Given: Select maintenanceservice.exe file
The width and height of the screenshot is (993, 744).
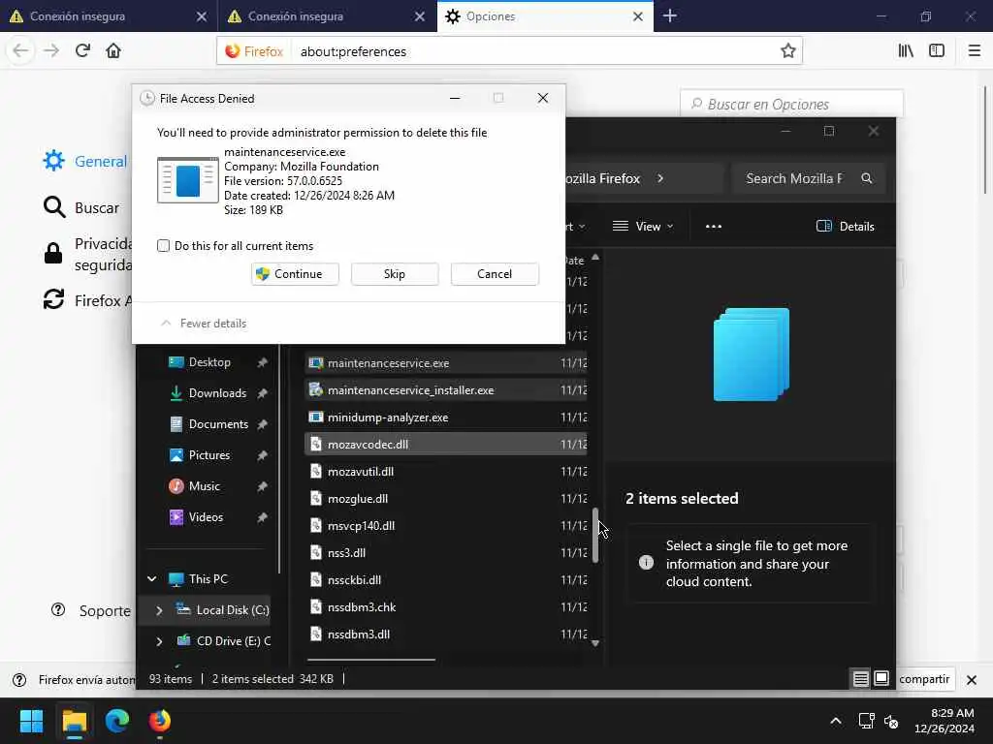Looking at the screenshot, I should (x=446, y=363).
